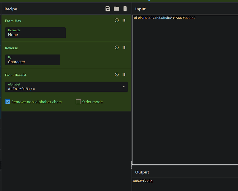238x191 pixels.
Task: Disable the From Base64 operation
Action: click(117, 75)
